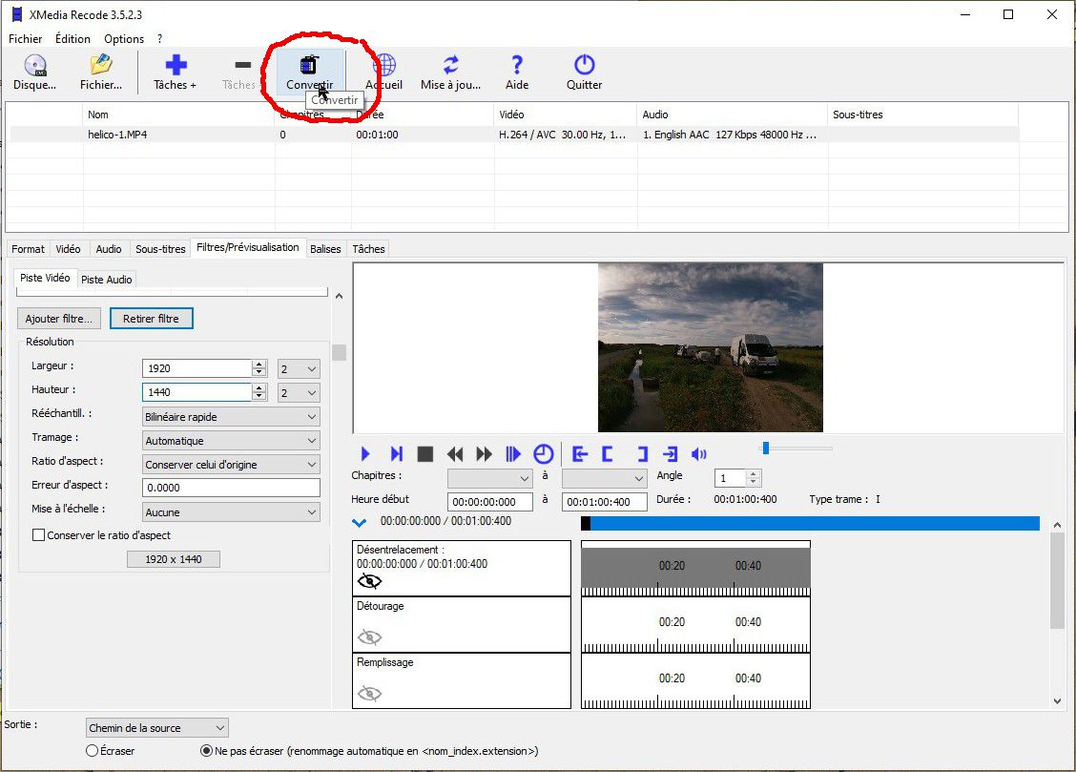
Task: Click the Convertir toolbar icon
Action: (309, 73)
